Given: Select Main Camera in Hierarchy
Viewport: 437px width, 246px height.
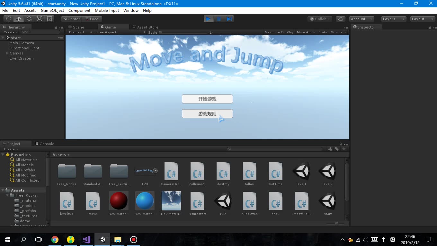Looking at the screenshot, I should [x=22, y=43].
